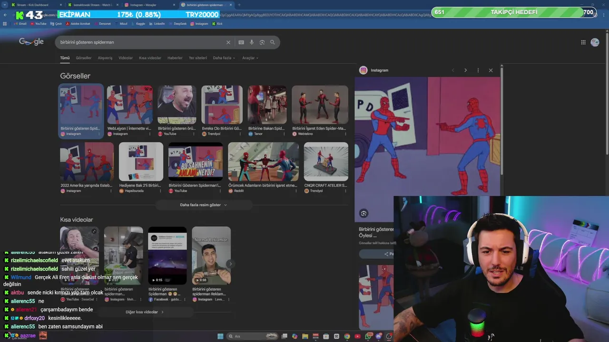The width and height of the screenshot is (609, 342).
Task: Select the Videolar search tab
Action: (126, 58)
